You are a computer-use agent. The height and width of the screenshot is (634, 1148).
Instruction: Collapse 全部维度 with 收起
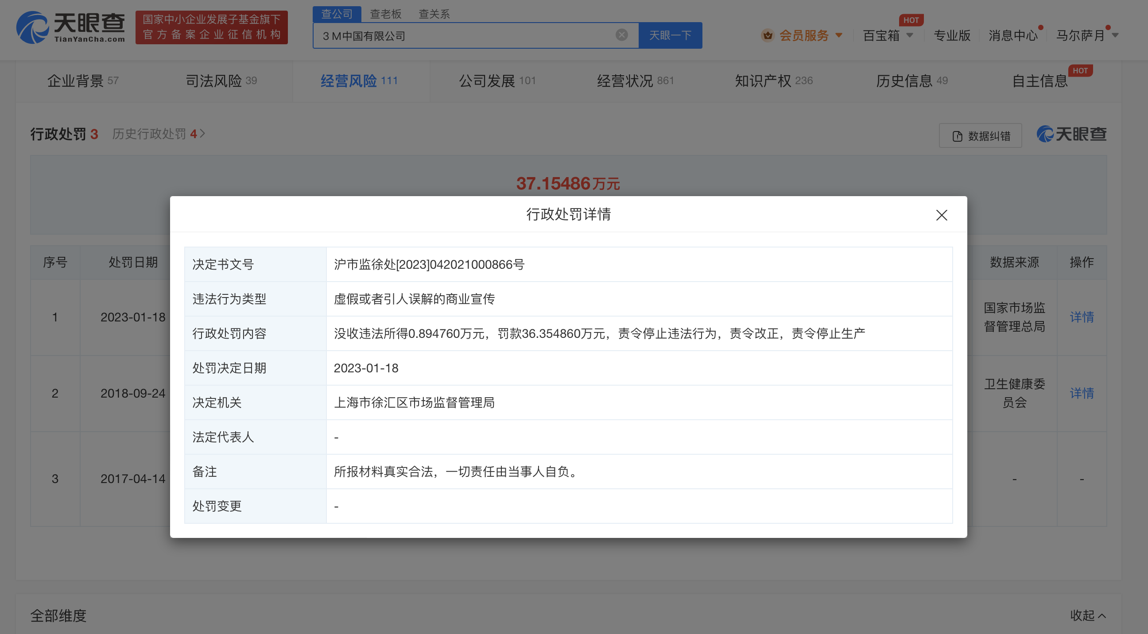pyautogui.click(x=1088, y=615)
